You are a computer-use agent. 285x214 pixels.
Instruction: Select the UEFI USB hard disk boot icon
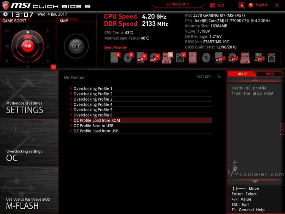(141, 58)
